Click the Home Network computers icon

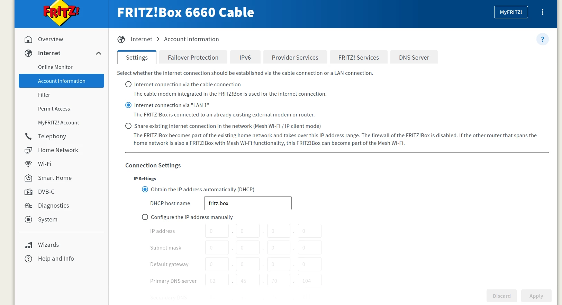[28, 150]
